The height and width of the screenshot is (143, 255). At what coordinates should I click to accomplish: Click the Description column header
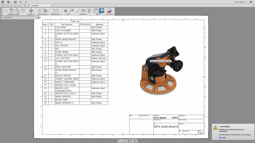tap(85, 24)
